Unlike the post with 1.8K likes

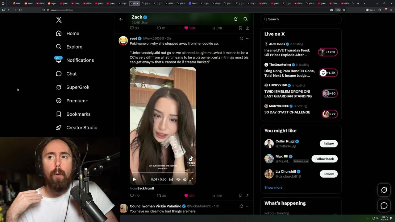(x=190, y=28)
